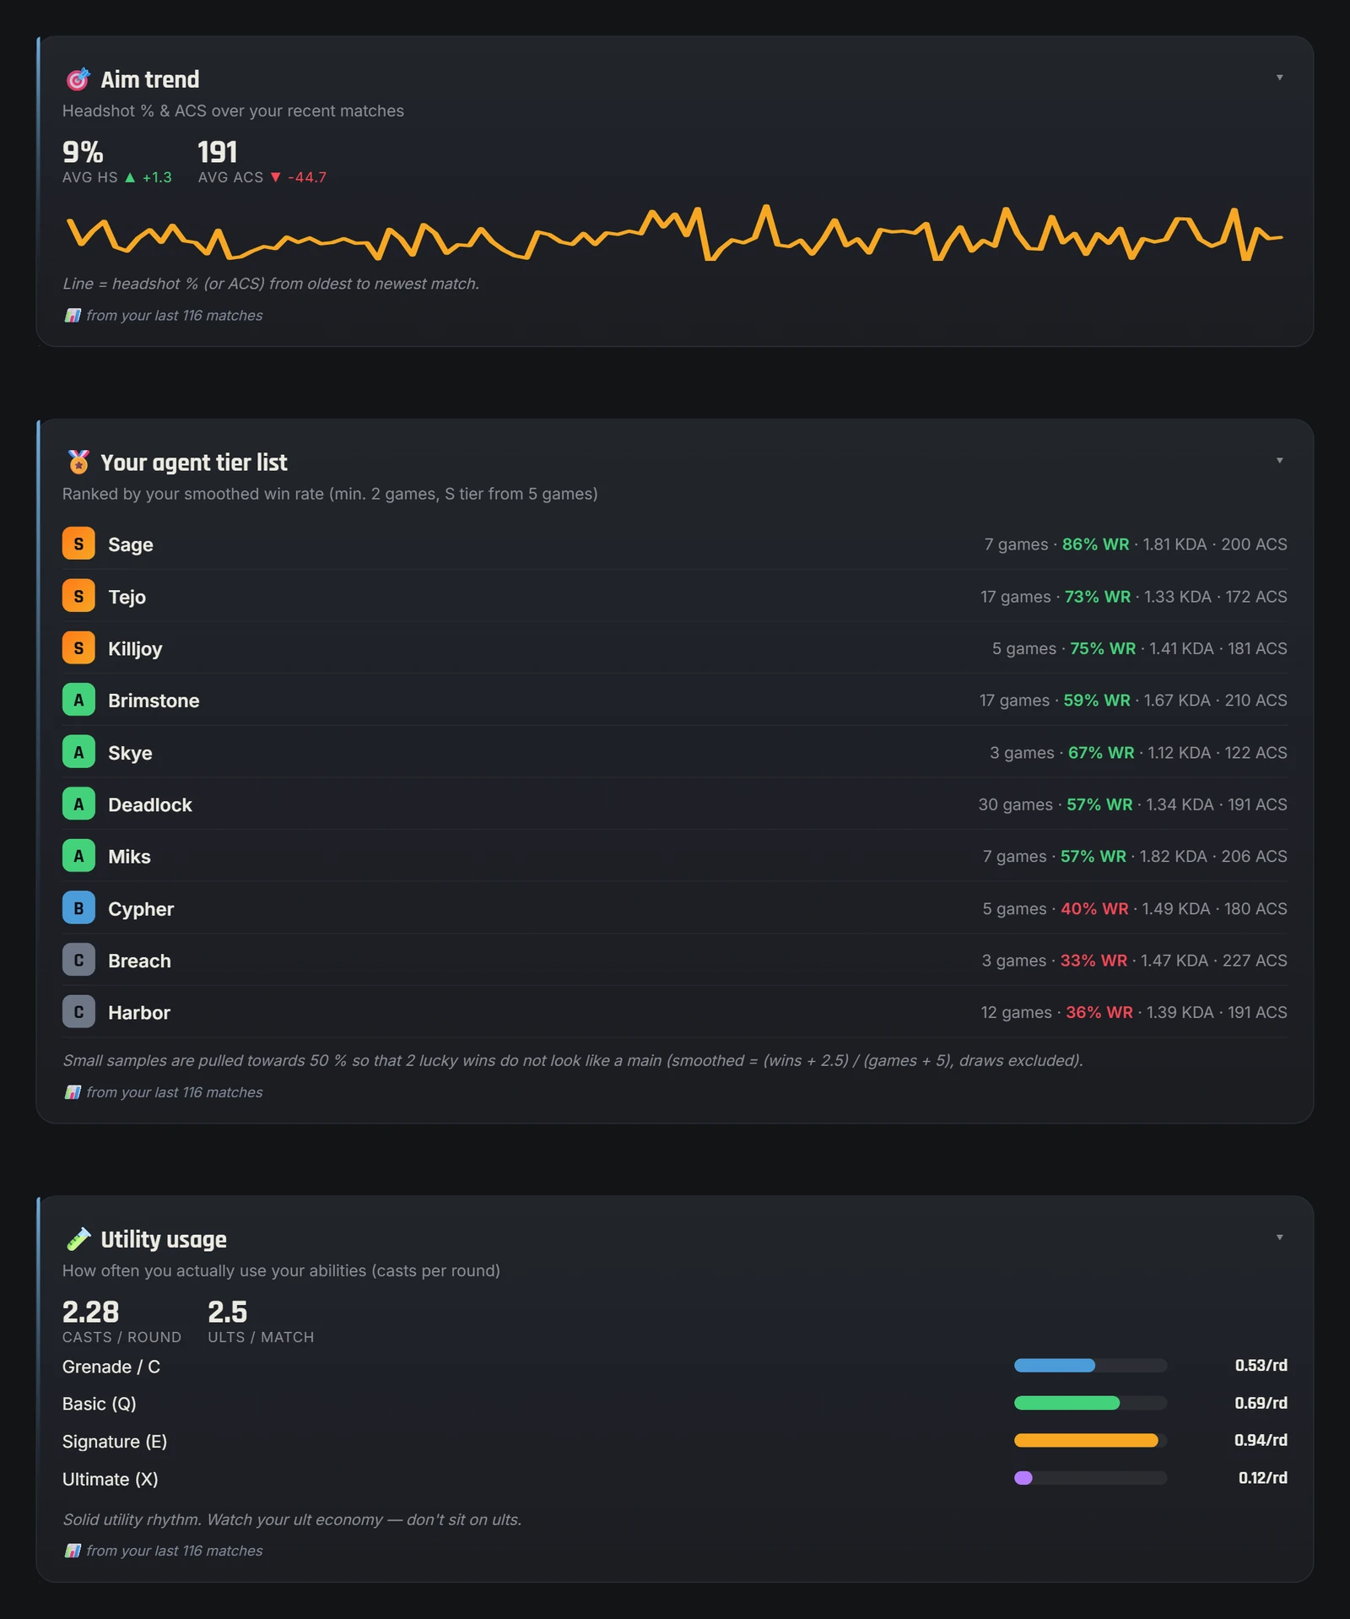1350x1619 pixels.
Task: Click the Utility usage test tube icon
Action: (78, 1239)
